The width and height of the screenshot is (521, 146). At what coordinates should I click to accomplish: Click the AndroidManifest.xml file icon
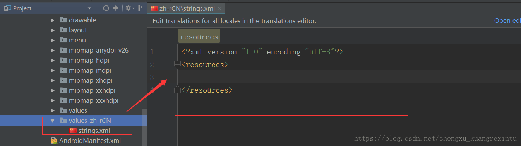click(54, 141)
